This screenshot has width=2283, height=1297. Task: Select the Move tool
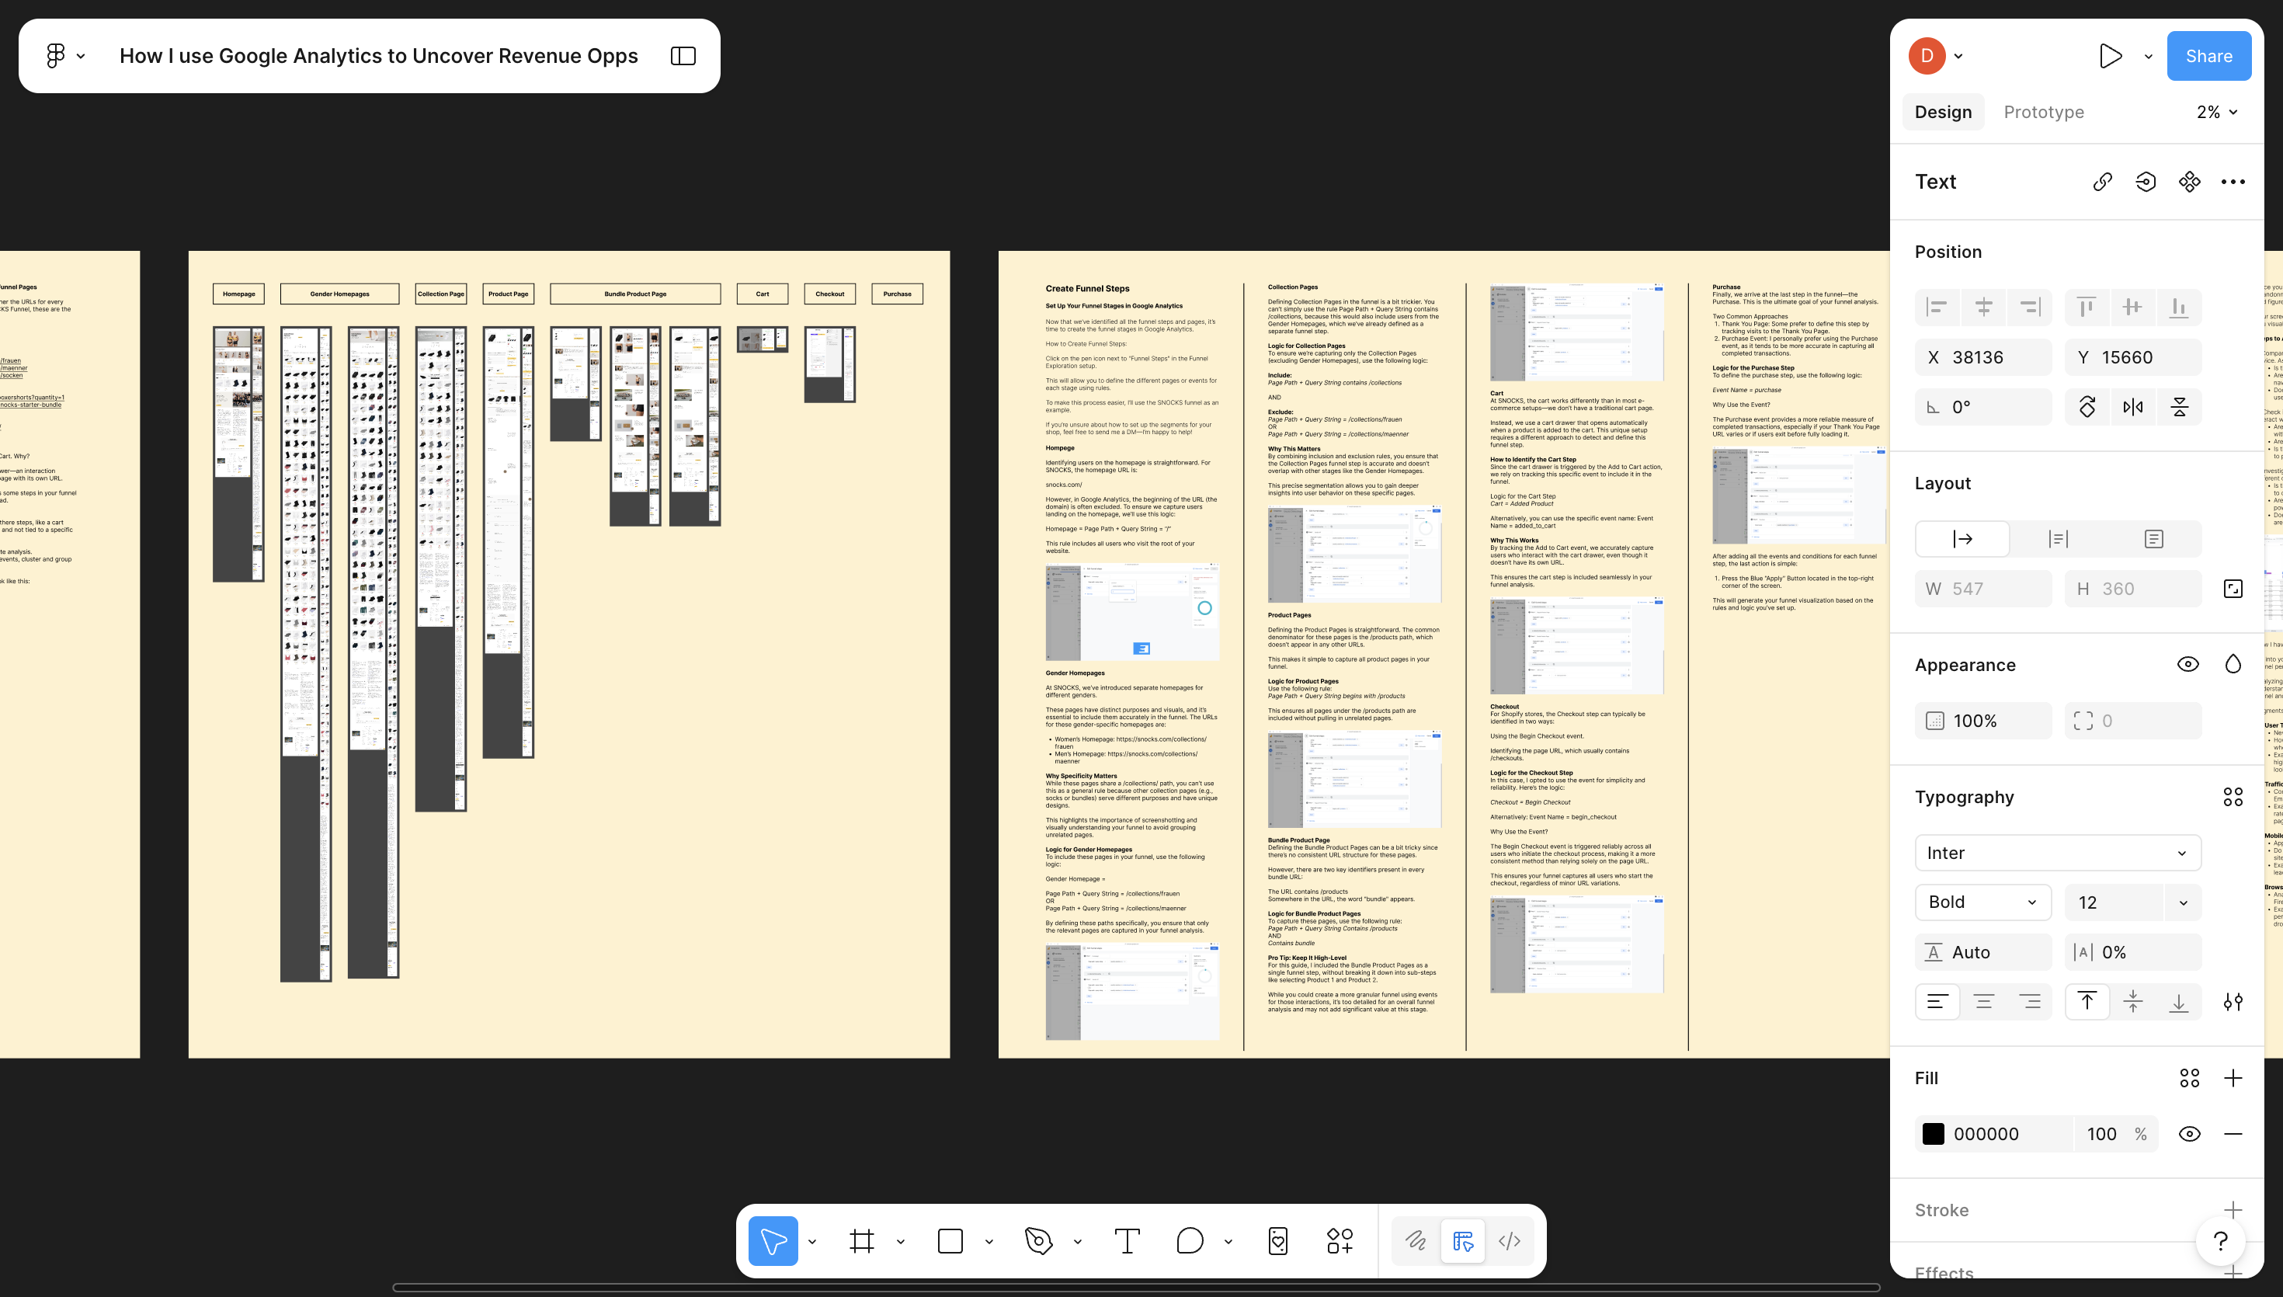click(773, 1241)
